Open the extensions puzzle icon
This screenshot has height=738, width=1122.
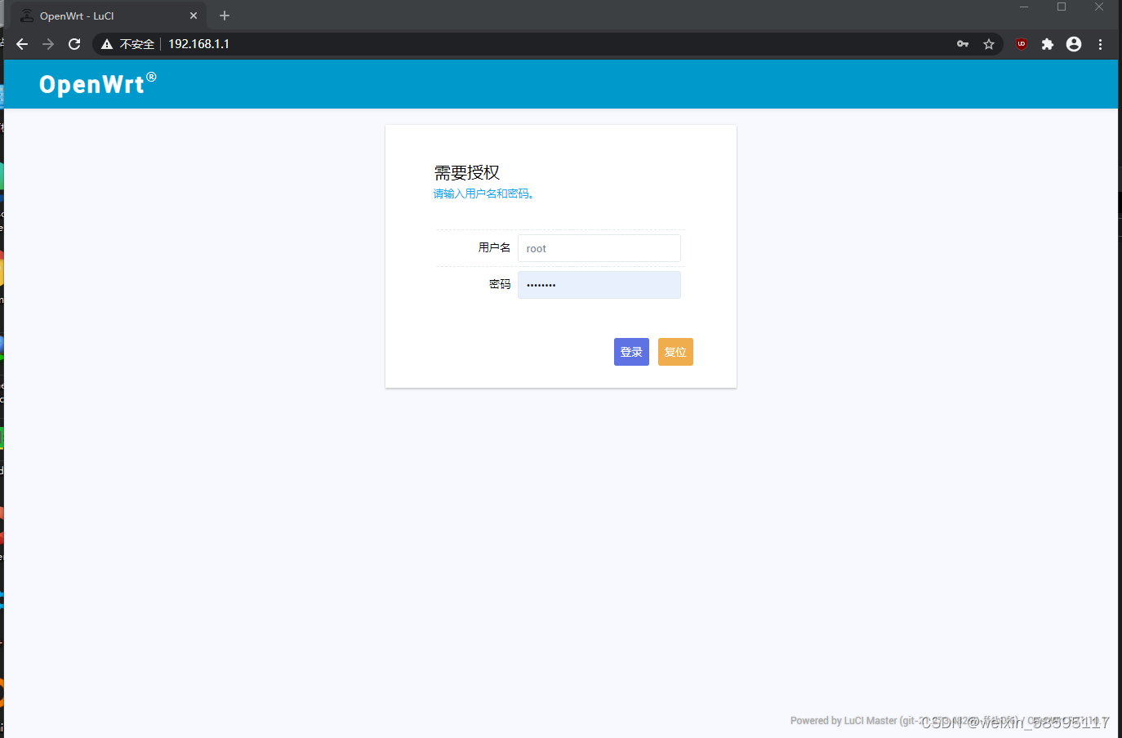pyautogui.click(x=1048, y=44)
